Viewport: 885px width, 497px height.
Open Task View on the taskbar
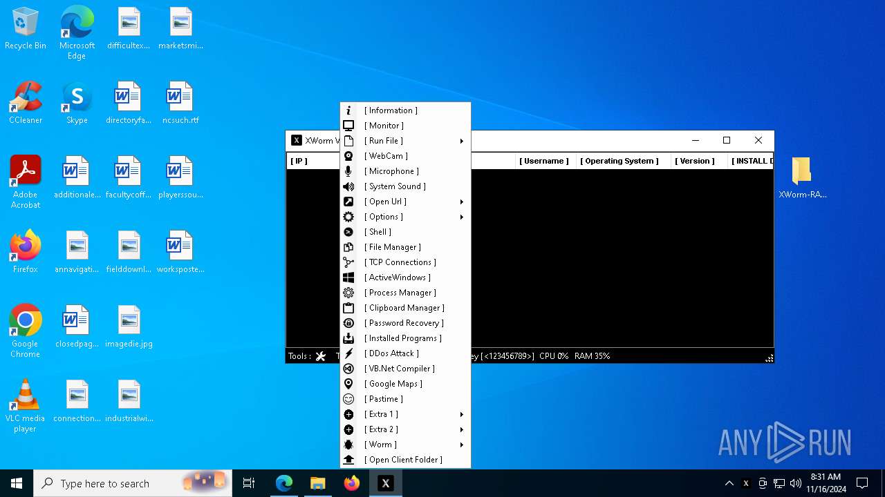[x=249, y=483]
